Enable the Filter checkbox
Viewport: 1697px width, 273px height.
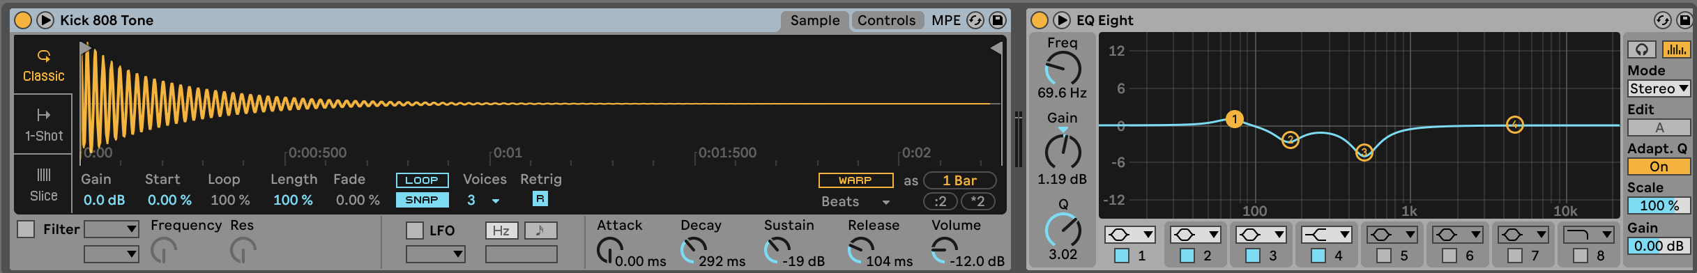(26, 229)
